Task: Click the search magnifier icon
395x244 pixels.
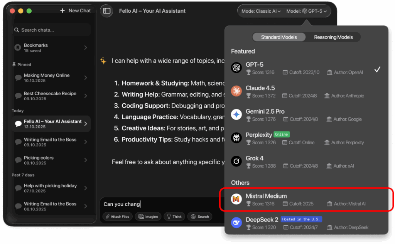Action: (17, 30)
